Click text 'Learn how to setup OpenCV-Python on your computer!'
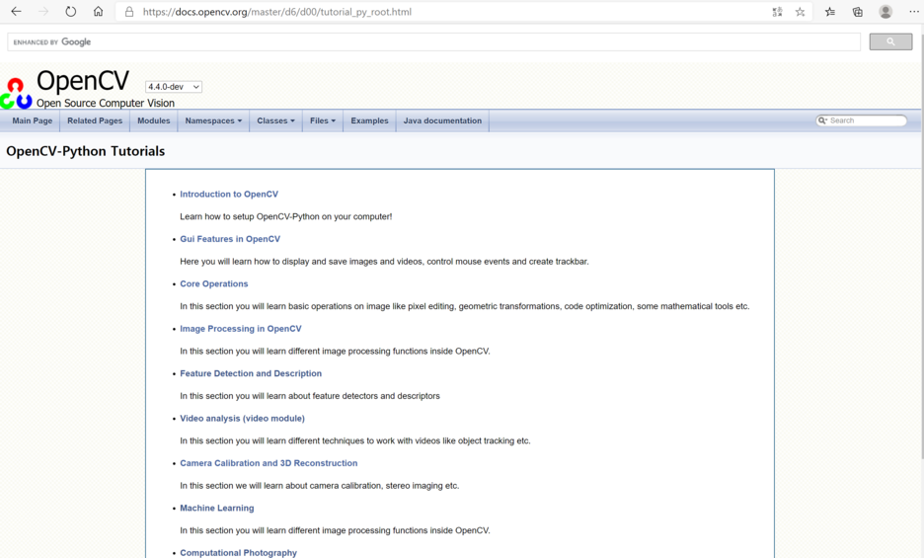924x558 pixels. [x=286, y=216]
